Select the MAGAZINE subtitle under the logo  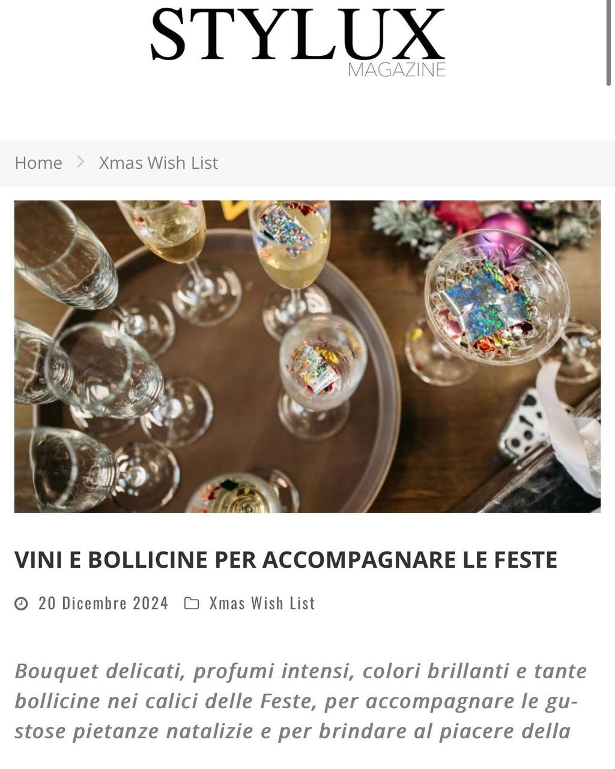pos(397,70)
